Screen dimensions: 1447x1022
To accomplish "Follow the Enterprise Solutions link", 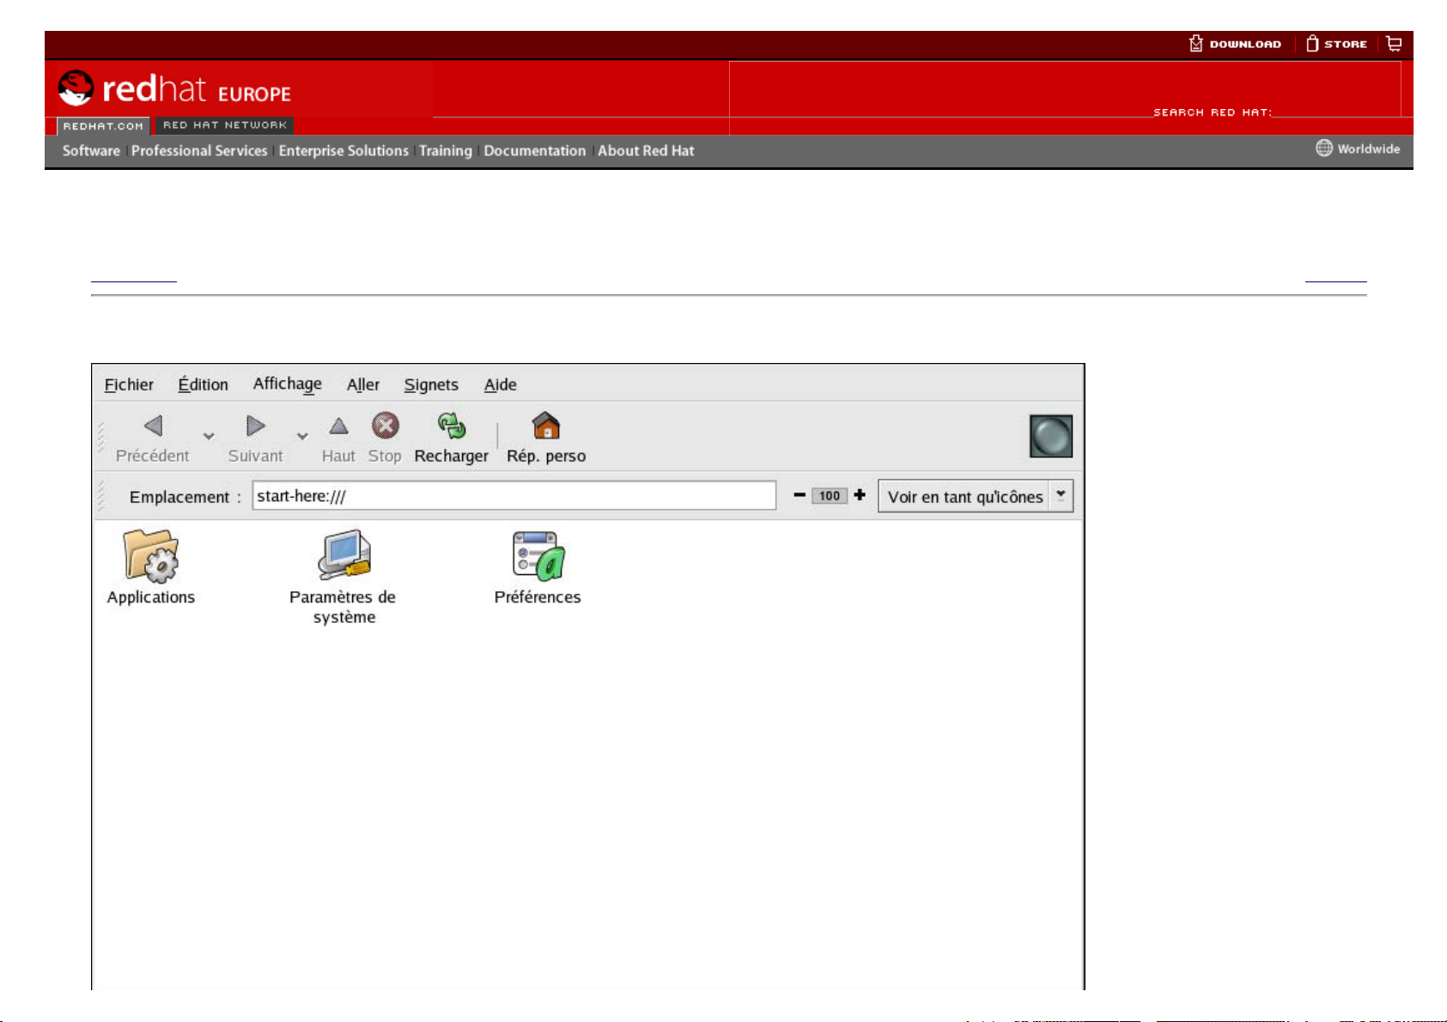I will tap(344, 150).
